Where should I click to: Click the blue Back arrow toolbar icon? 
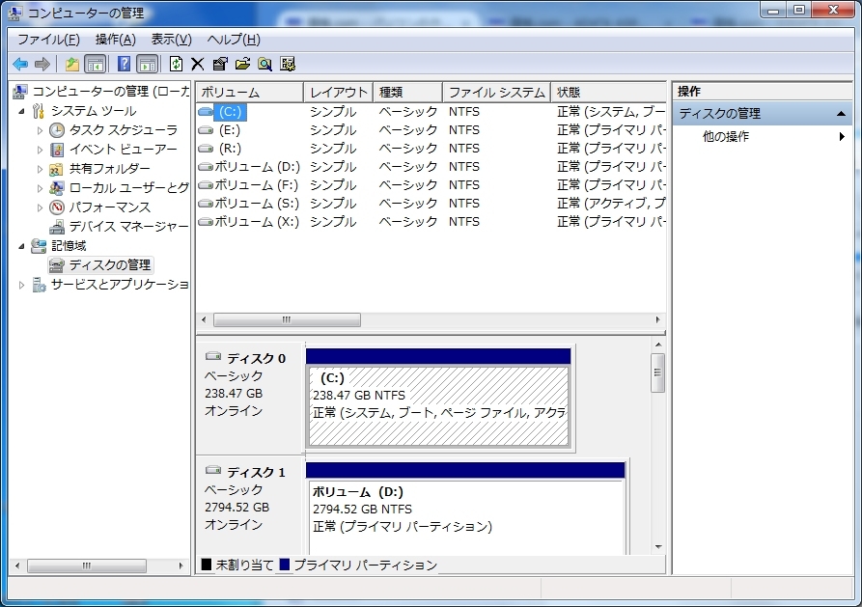coord(20,65)
